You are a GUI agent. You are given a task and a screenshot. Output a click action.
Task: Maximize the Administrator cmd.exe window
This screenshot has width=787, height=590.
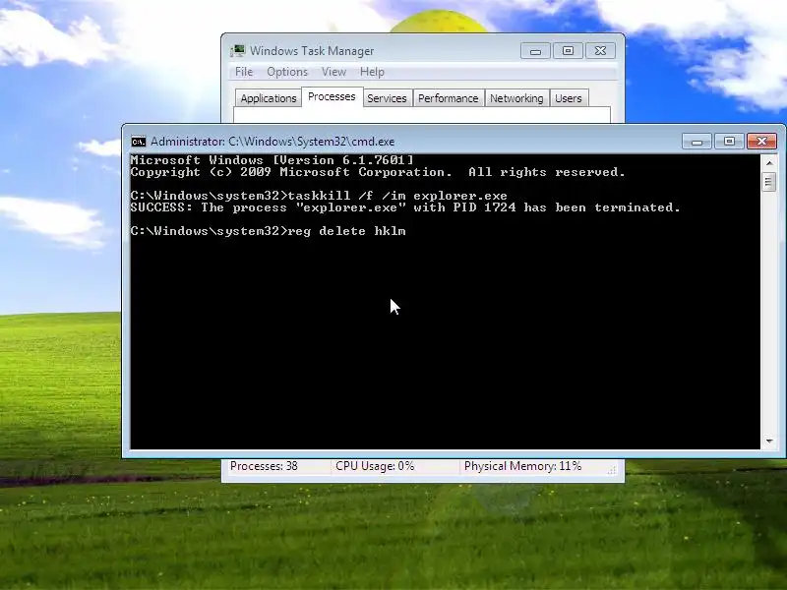tap(729, 142)
